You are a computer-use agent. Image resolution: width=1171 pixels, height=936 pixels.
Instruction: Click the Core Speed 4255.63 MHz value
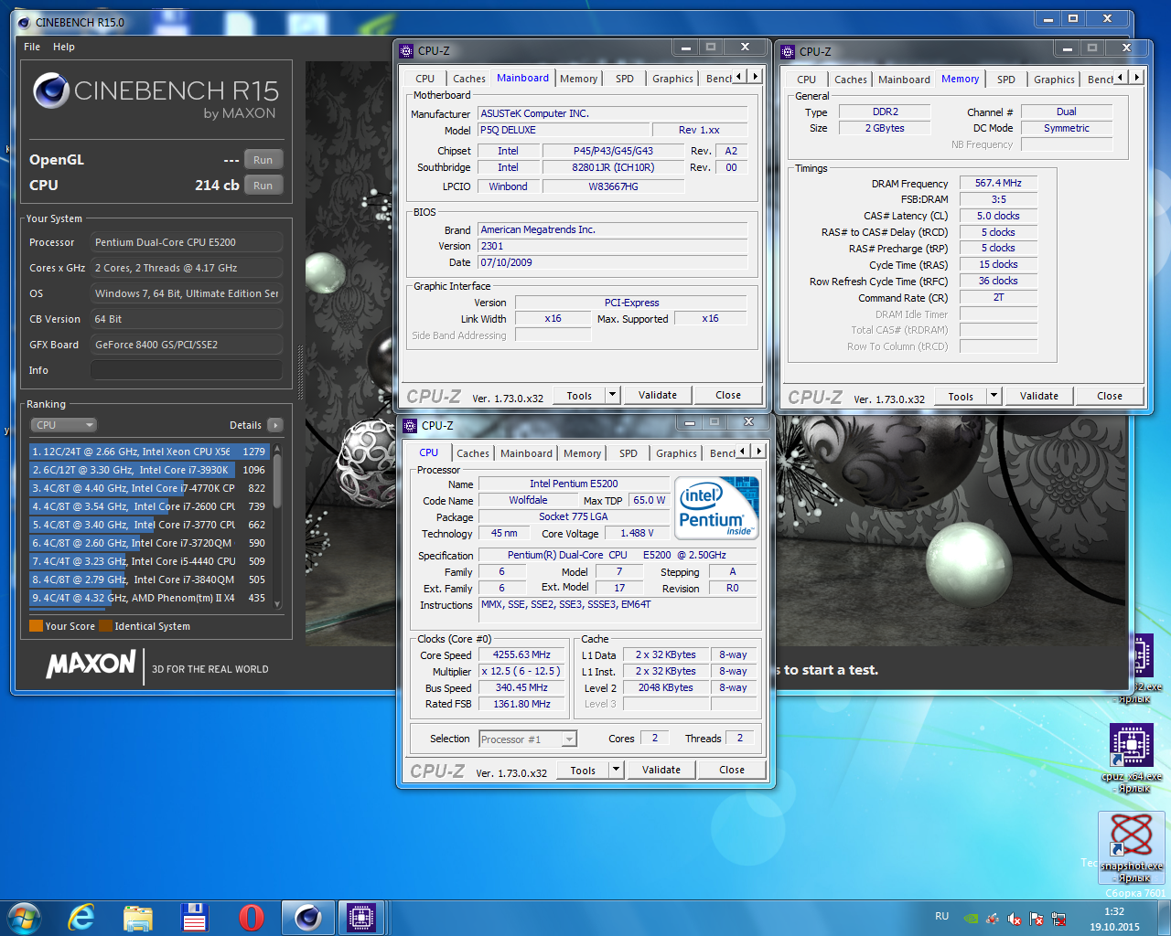[521, 654]
